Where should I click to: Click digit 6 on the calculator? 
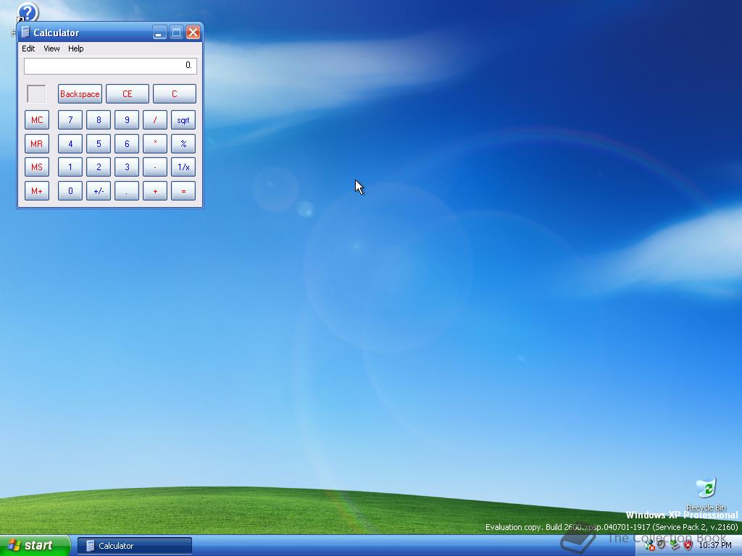[x=127, y=143]
